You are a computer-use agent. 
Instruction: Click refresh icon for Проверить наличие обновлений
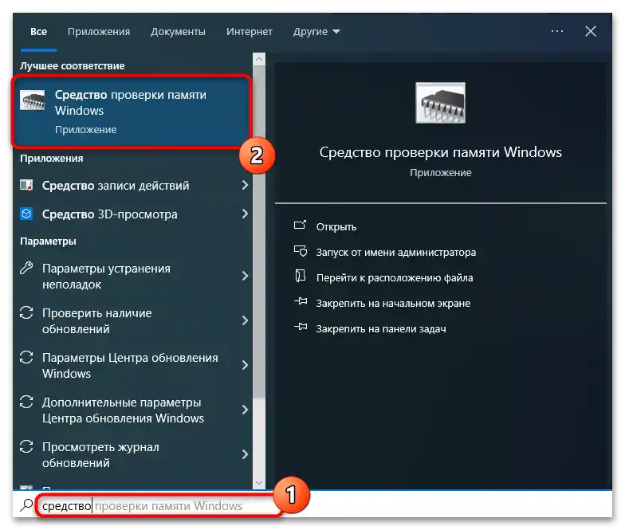coord(26,312)
